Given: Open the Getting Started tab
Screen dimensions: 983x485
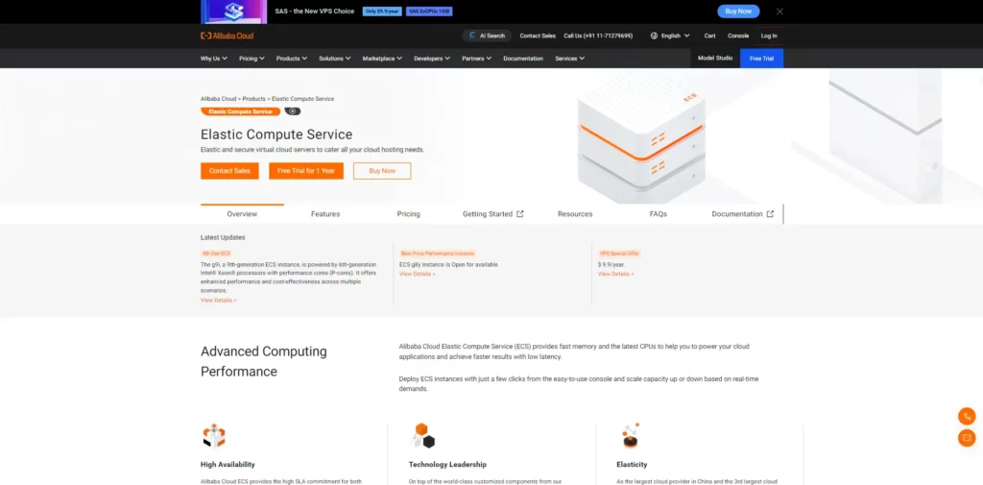Looking at the screenshot, I should pyautogui.click(x=492, y=214).
